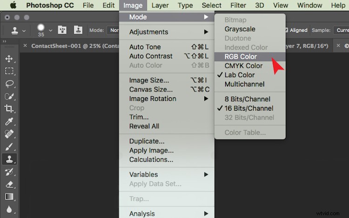Choose Auto Tone

point(167,47)
